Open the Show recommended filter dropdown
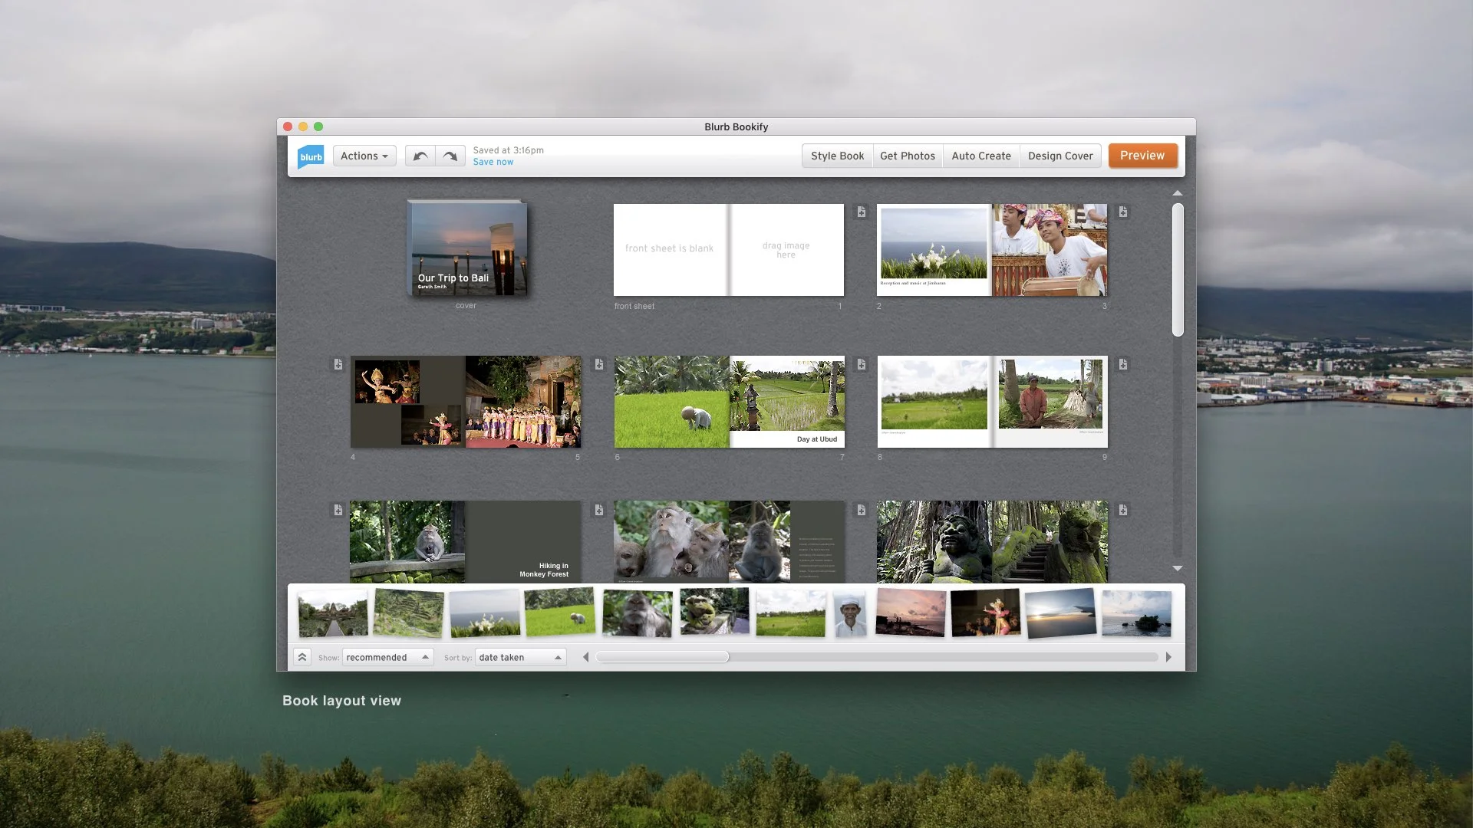This screenshot has width=1473, height=828. pyautogui.click(x=387, y=657)
